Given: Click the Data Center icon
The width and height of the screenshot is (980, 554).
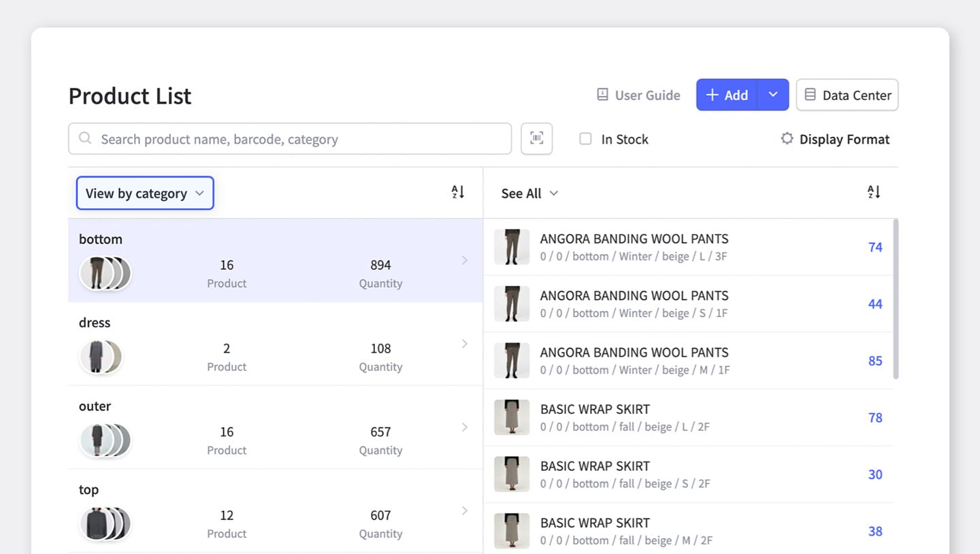Looking at the screenshot, I should (x=810, y=95).
